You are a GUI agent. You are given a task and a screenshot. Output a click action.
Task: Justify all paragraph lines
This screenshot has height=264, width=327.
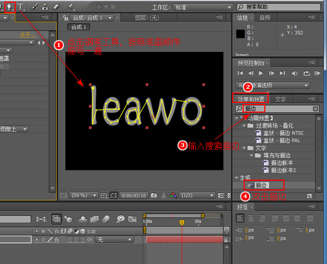[x=310, y=218]
